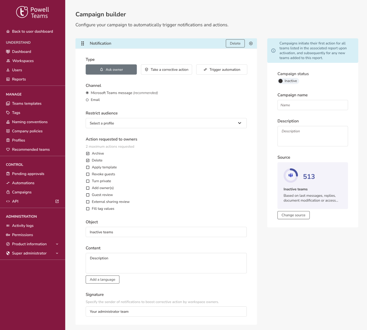Go to Workspaces in the sidebar
367x330 pixels.
point(23,61)
